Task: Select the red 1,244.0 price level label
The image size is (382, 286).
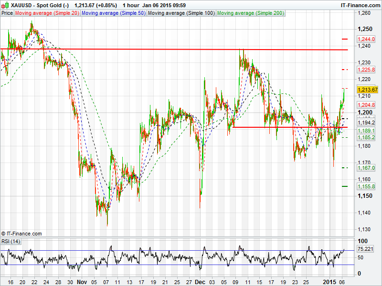Action: pyautogui.click(x=366, y=39)
